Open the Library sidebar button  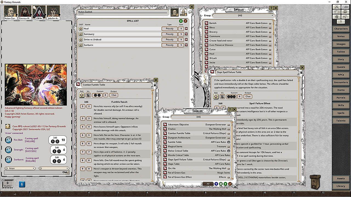coord(341,186)
